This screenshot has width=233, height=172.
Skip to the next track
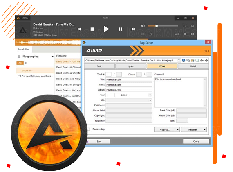[x=133, y=29]
